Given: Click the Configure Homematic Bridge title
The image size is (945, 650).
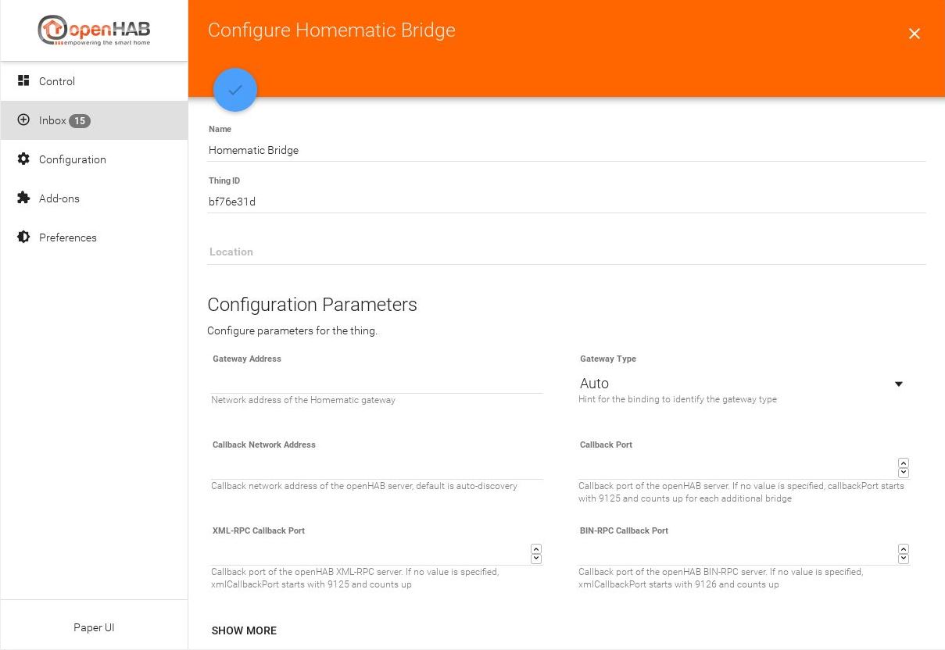Looking at the screenshot, I should pyautogui.click(x=331, y=30).
